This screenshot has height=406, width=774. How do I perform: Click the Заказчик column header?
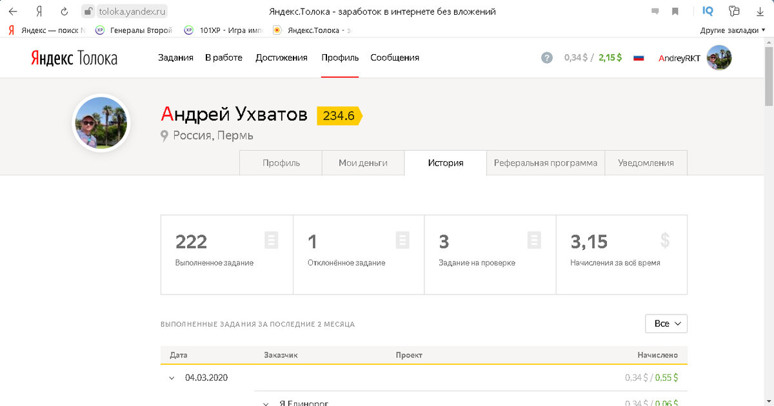pos(281,355)
